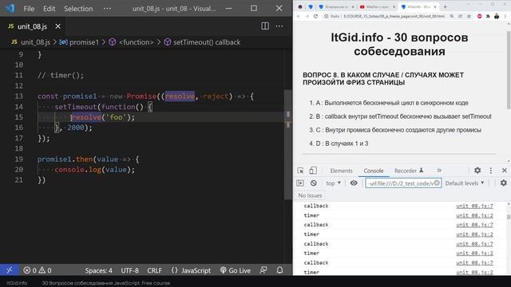Switch to the YouTube browser tab
The image size is (511, 287).
point(378,7)
